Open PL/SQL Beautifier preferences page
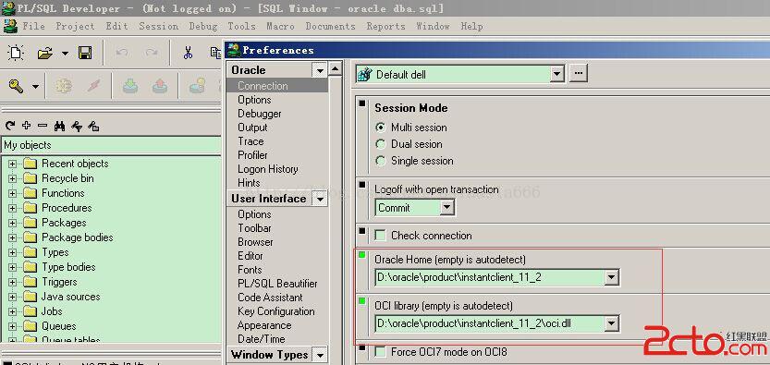770x365 pixels. 277,284
